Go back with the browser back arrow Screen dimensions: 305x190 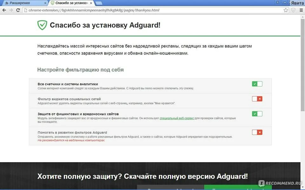tap(4, 10)
